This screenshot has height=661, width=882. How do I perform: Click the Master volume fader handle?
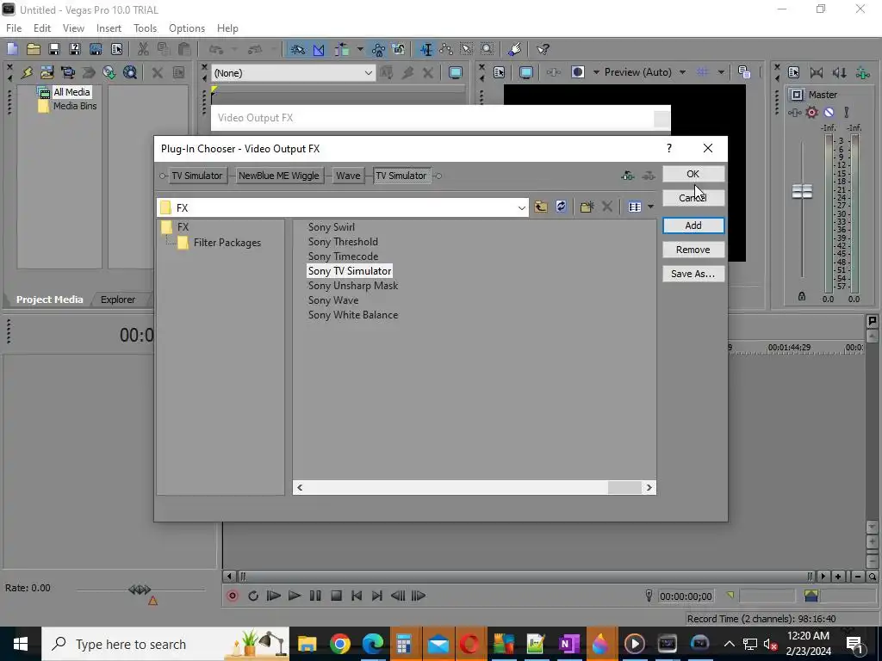click(x=802, y=191)
